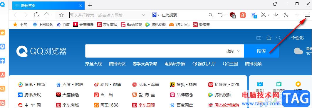Expand the 搜狗 search engine dropdown
The width and height of the screenshot is (312, 108).
(233, 51)
